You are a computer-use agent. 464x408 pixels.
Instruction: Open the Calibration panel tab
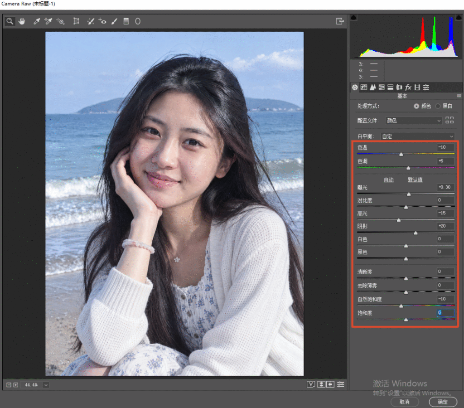417,87
